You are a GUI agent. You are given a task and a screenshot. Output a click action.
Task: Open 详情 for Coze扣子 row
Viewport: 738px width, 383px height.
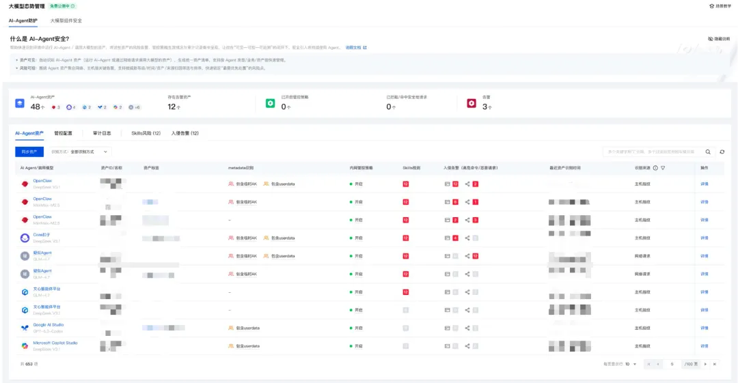(704, 238)
